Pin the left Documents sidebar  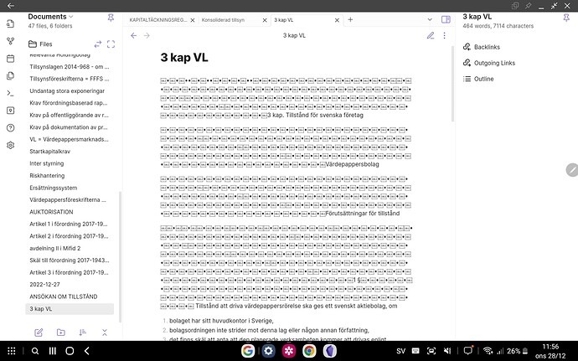click(x=111, y=17)
